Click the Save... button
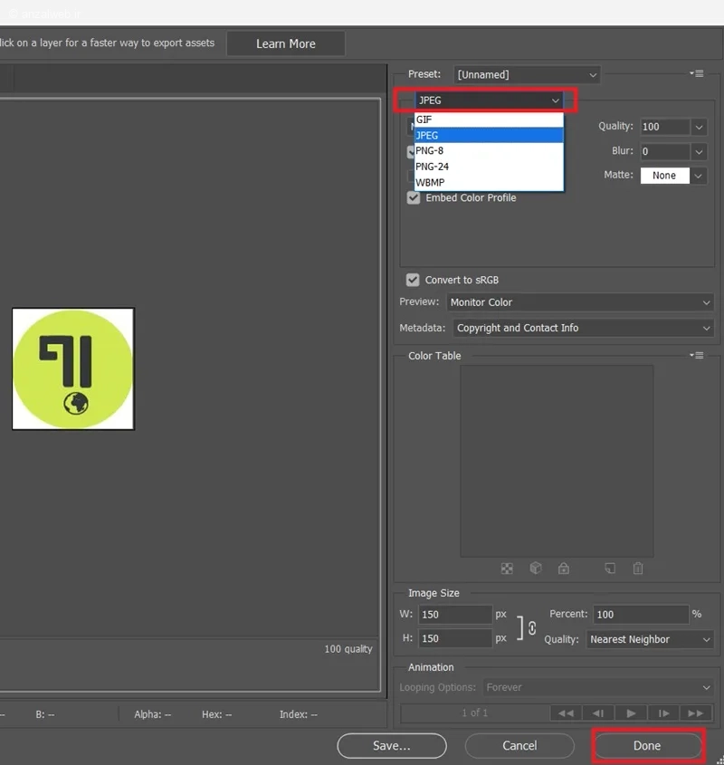The width and height of the screenshot is (724, 765). coord(392,745)
